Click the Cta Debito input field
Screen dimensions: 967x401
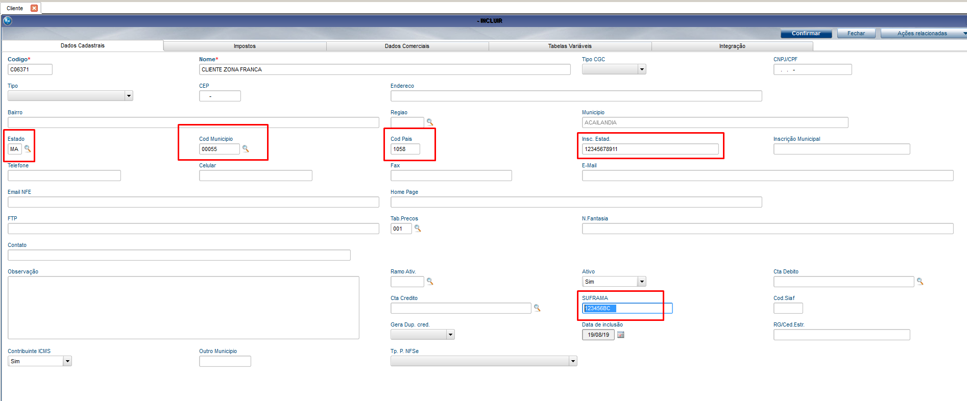(844, 282)
